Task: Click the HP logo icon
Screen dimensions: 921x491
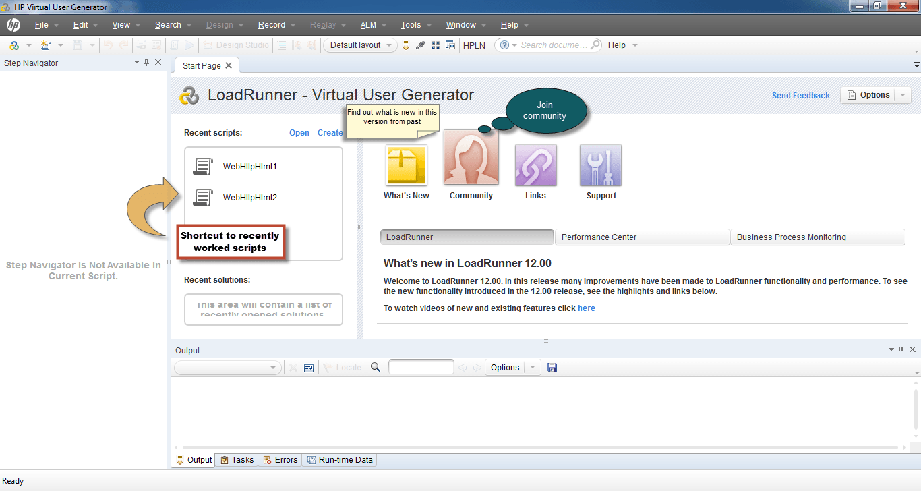Action: pos(13,25)
